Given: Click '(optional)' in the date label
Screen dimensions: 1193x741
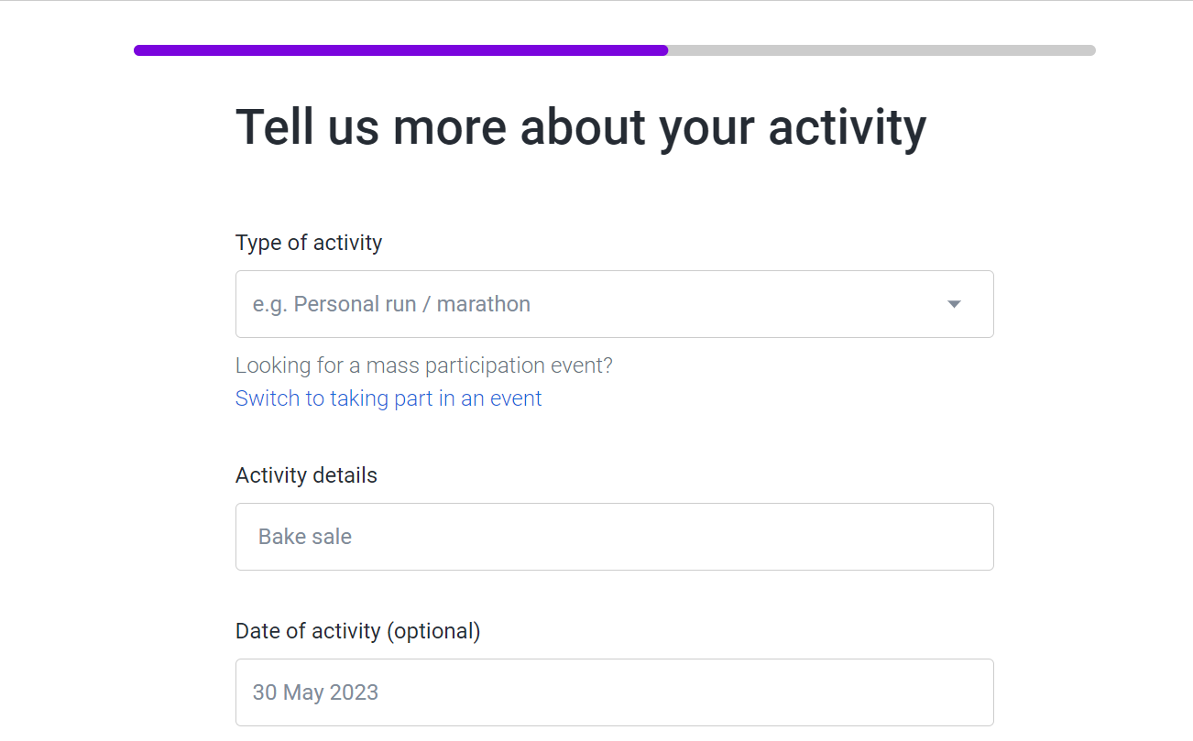Looking at the screenshot, I should [433, 631].
